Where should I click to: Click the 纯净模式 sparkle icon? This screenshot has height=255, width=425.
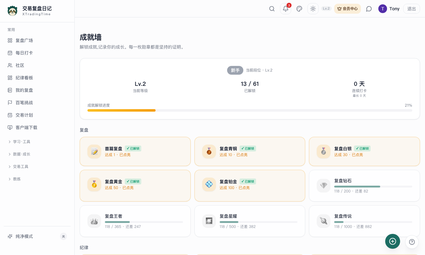(10, 236)
